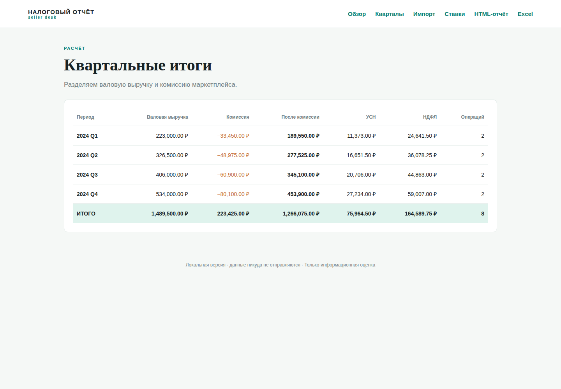
Task: Click НДФЛ value 44,863.00 ₽
Action: [x=422, y=175]
